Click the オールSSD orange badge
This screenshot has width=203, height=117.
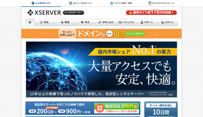tap(52, 108)
